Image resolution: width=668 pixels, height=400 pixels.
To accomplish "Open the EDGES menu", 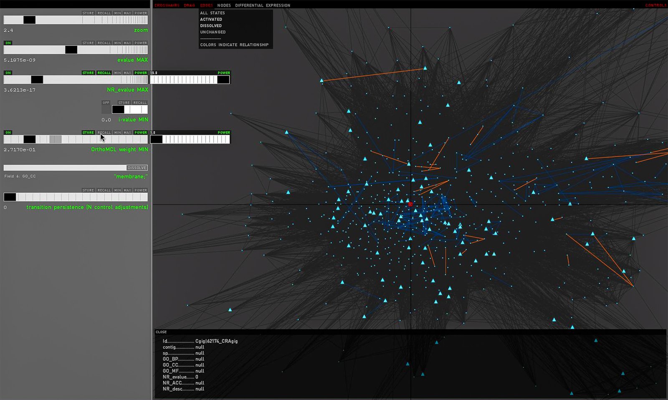I will (206, 5).
